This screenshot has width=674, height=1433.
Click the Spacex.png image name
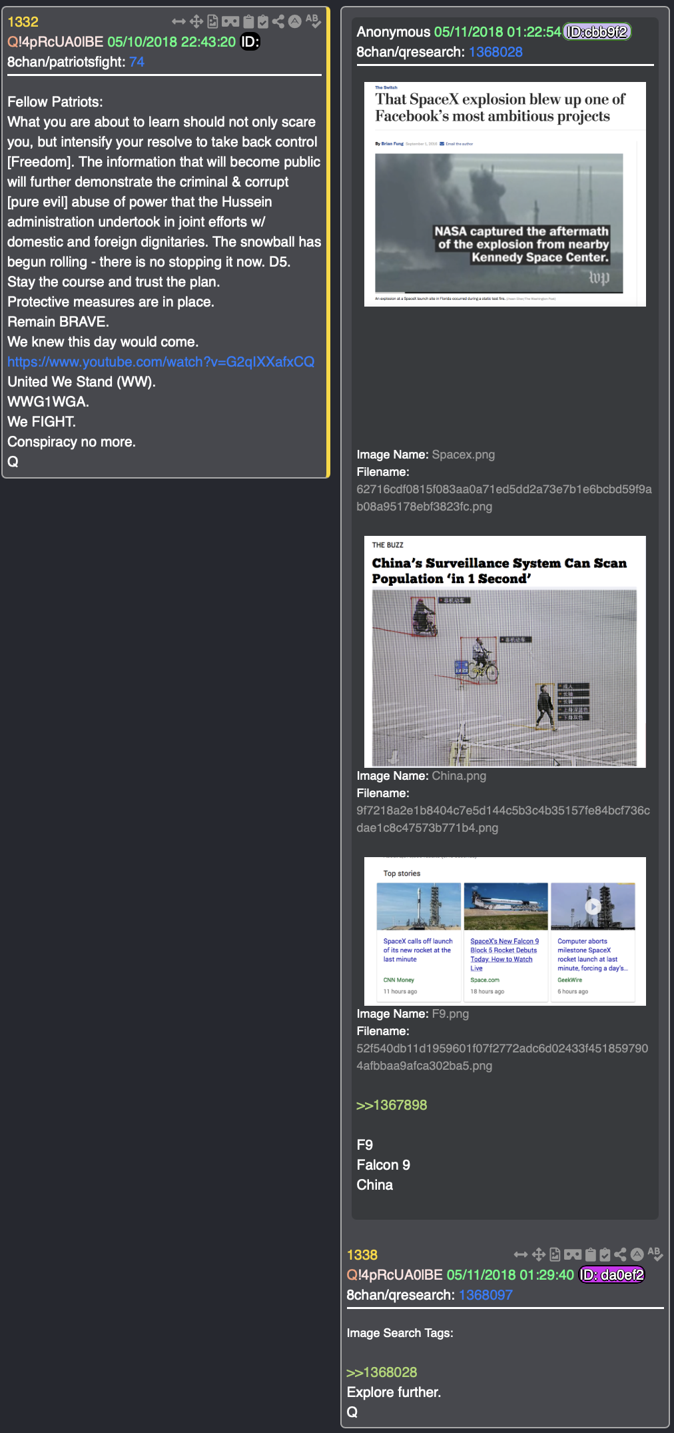point(464,455)
